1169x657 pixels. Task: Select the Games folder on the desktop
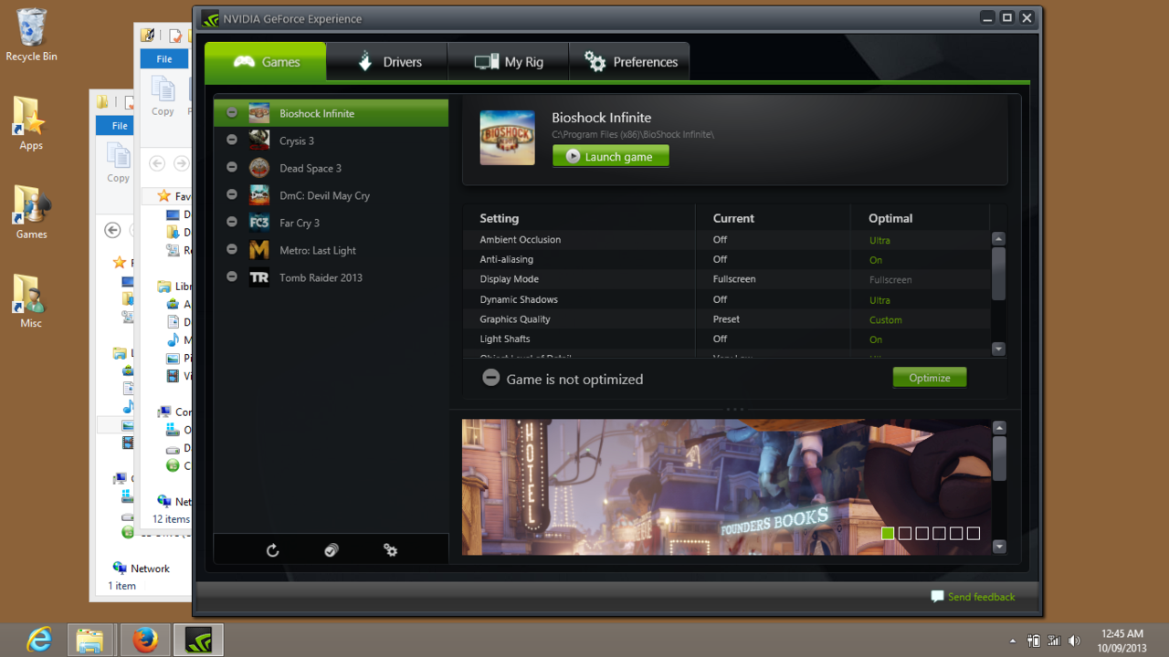[31, 213]
